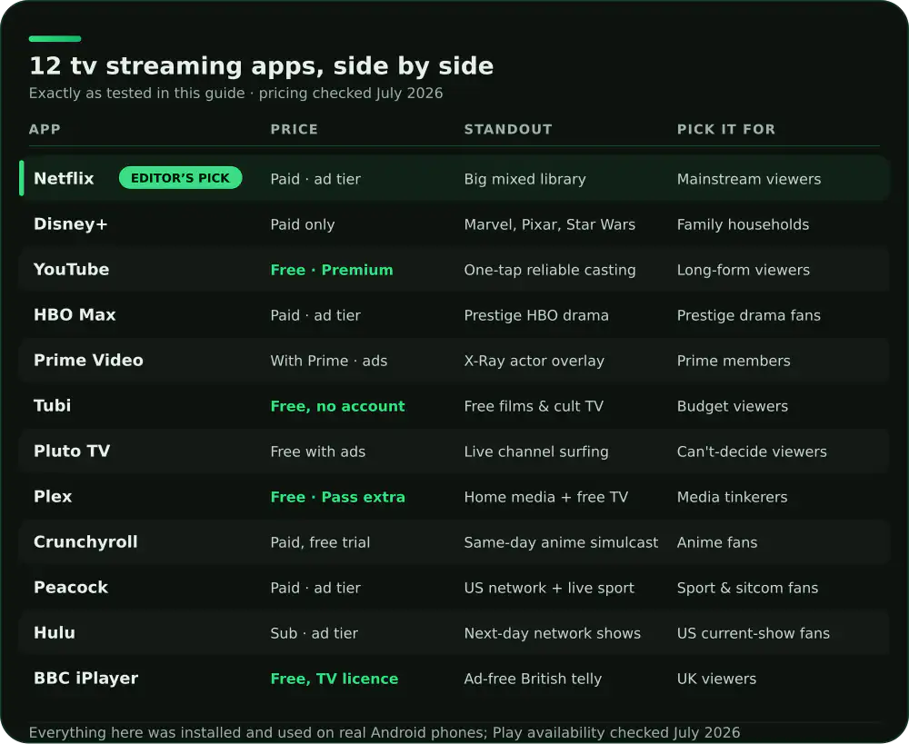Click the 'With Prime · ads' price cell
909x744 pixels.
coord(329,361)
